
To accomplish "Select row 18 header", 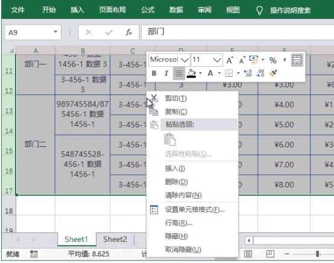I will (8, 205).
